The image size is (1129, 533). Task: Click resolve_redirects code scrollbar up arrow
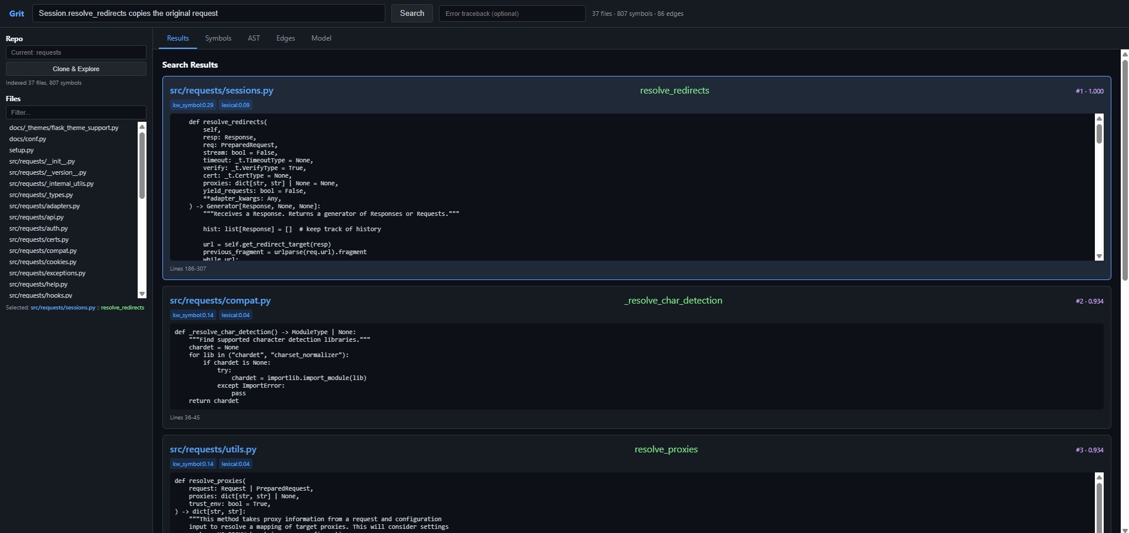[x=1099, y=118]
